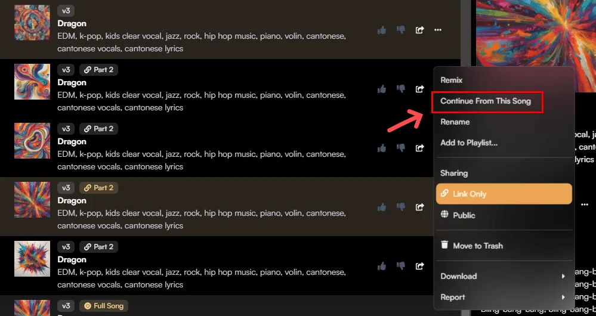Click the Full Song badge
The image size is (596, 316).
pos(103,306)
